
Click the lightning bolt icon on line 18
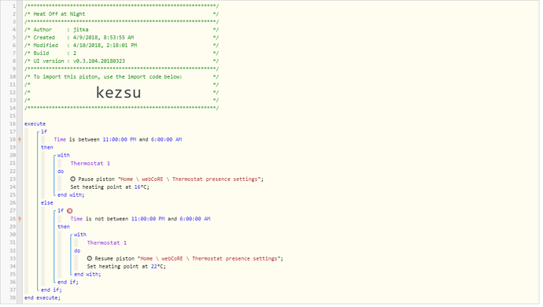[20, 139]
